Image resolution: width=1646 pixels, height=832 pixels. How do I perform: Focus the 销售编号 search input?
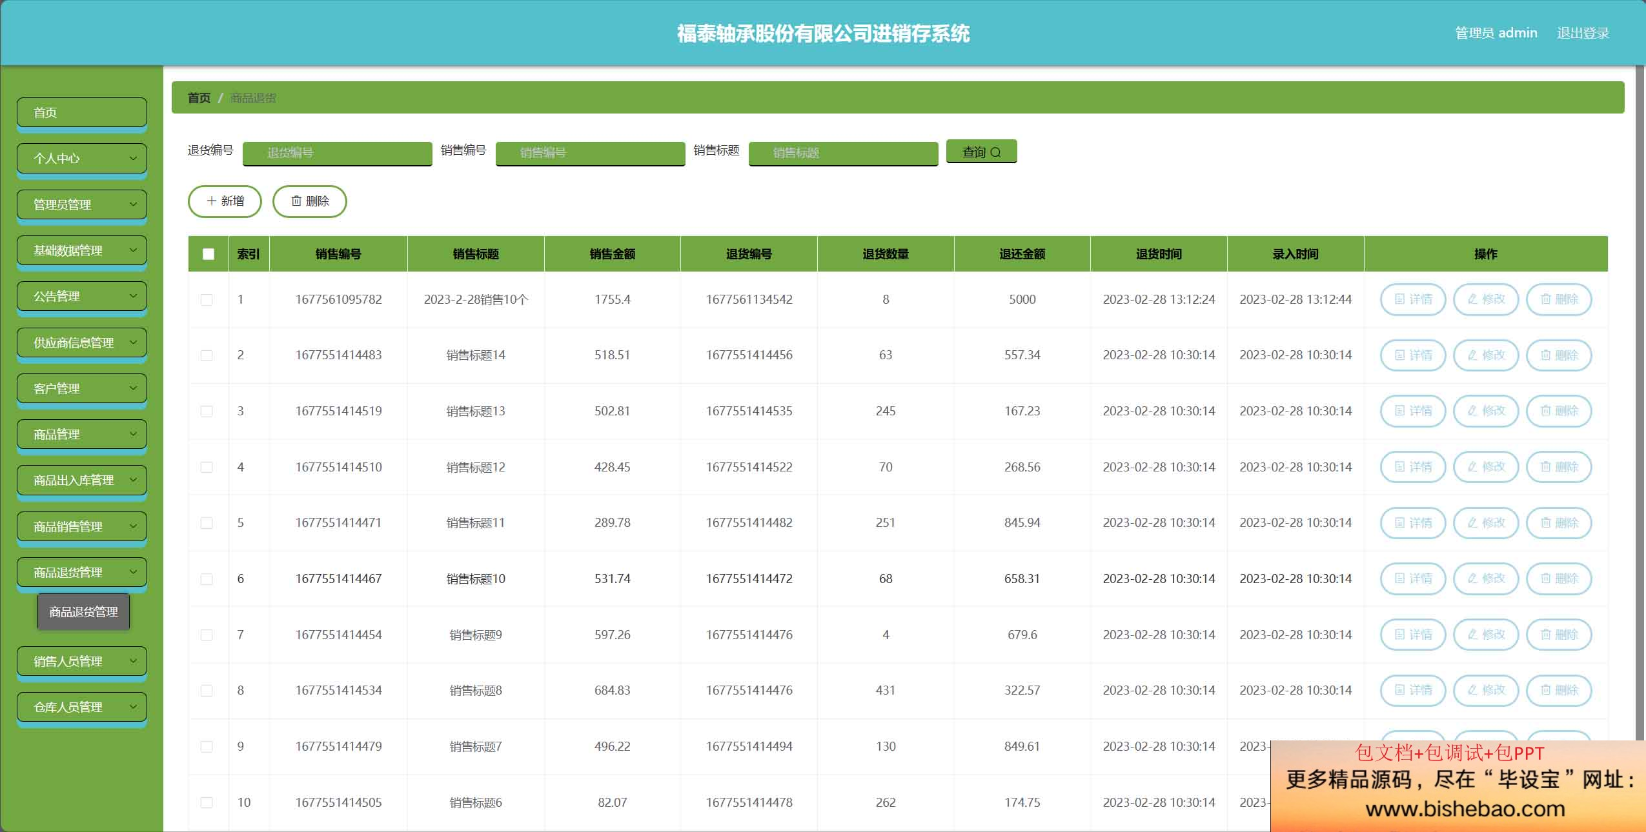coord(591,153)
